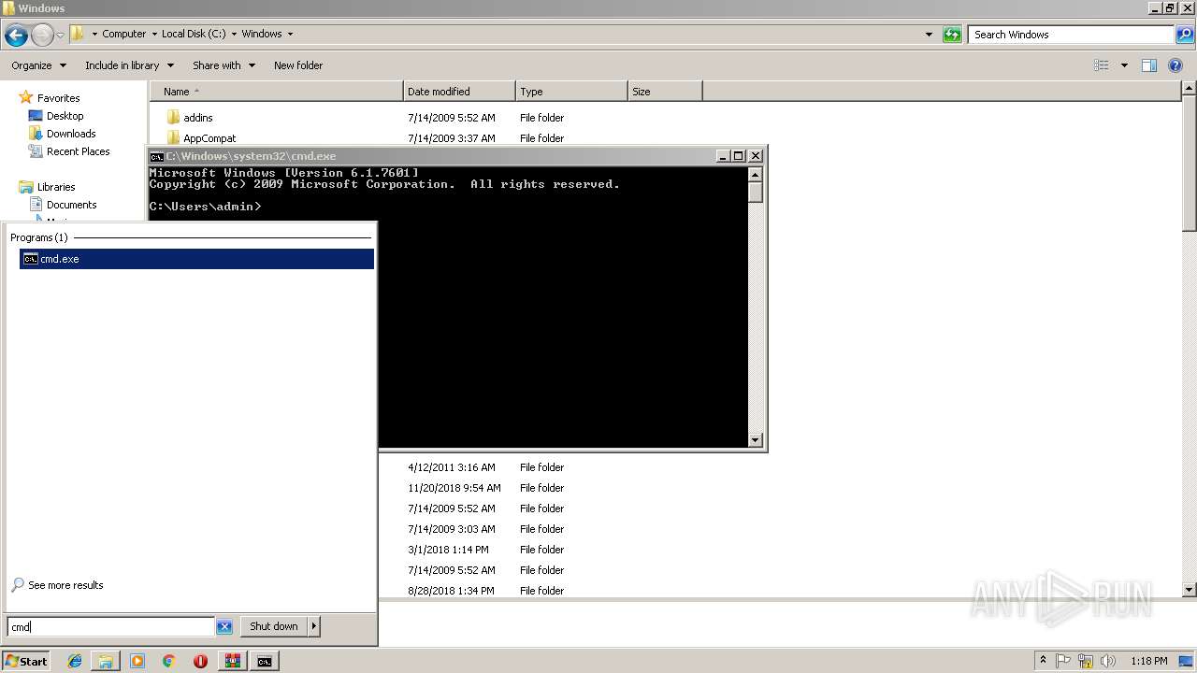Focus the Search Windows input field
Viewport: 1197px width, 673px height.
tap(1072, 35)
